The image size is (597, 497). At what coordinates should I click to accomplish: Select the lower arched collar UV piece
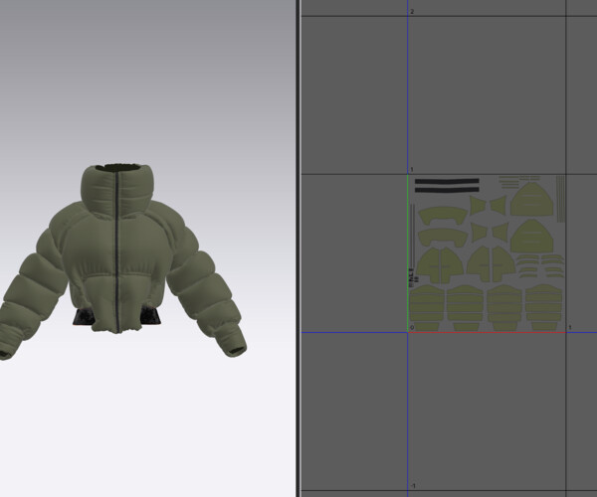coord(443,238)
